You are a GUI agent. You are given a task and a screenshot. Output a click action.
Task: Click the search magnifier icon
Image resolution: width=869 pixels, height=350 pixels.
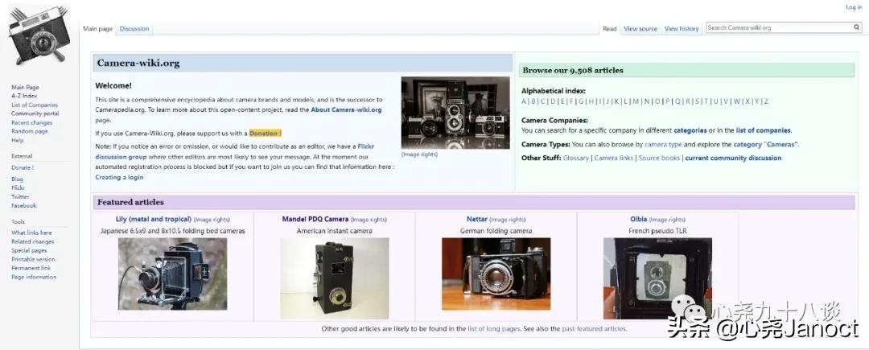coord(856,27)
